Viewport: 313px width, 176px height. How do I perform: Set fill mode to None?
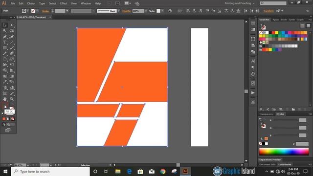(13, 119)
